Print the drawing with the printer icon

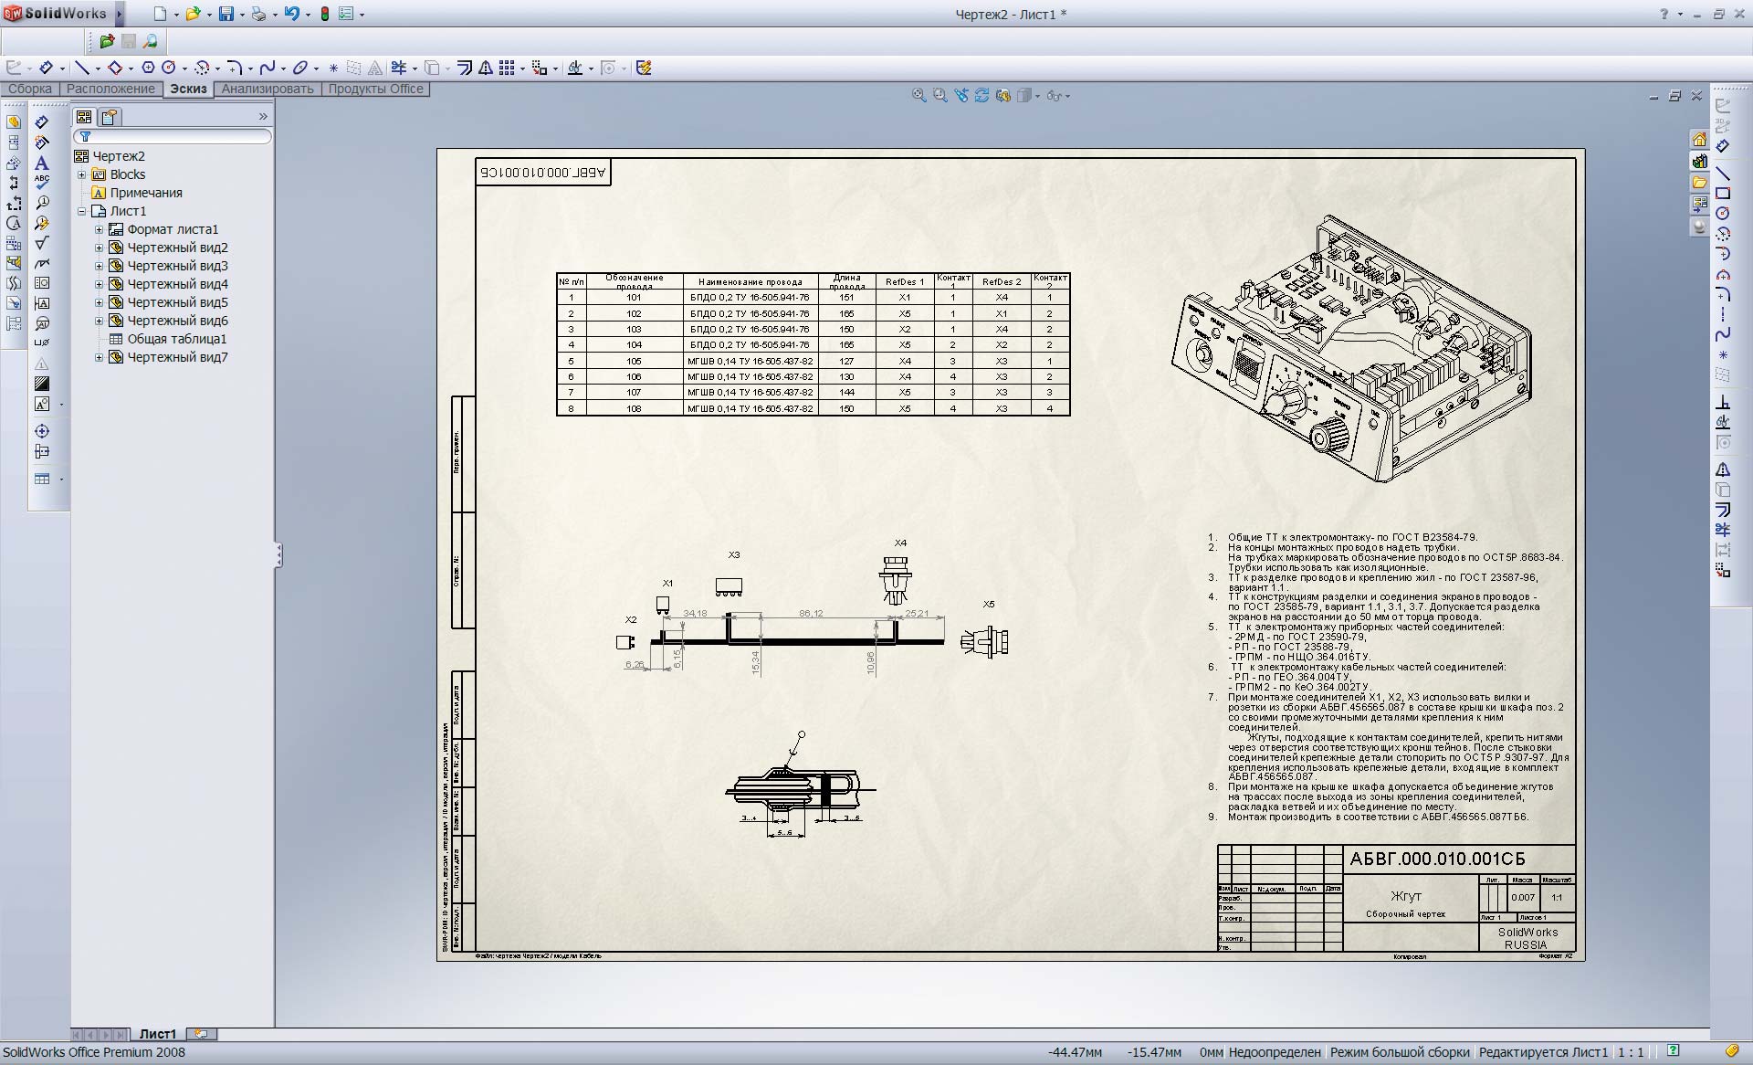pos(259,14)
